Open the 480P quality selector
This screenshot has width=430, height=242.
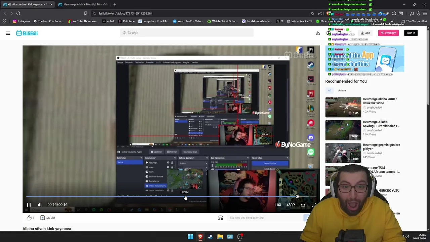(x=291, y=205)
